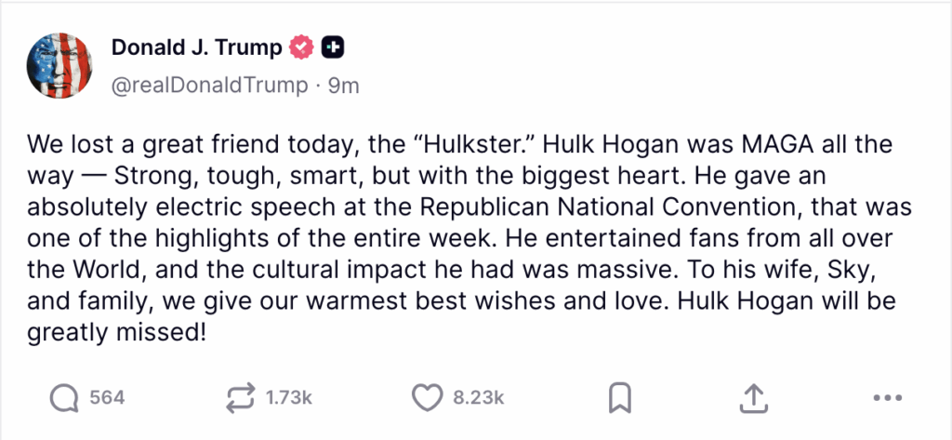Click the @realDonaldTrump handle
The height and width of the screenshot is (440, 952).
209,86
